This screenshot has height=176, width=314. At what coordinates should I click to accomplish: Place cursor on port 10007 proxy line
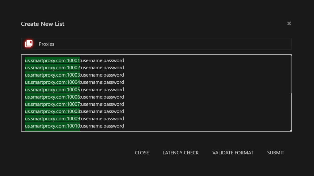tap(74, 104)
